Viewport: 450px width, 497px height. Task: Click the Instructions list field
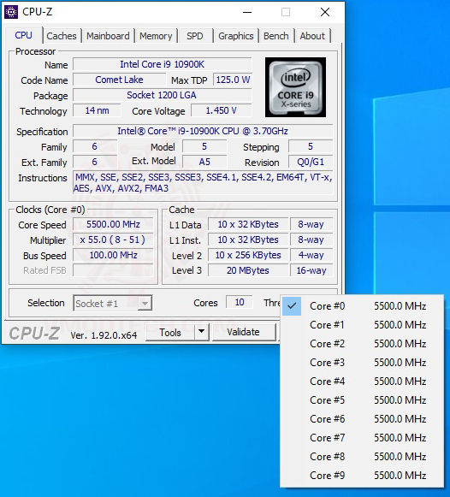[203, 182]
